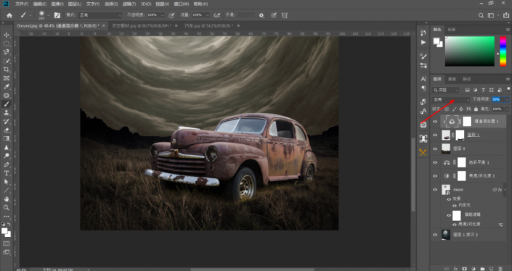This screenshot has height=271, width=512.
Task: Collapse moon layer effects chevron
Action: pos(505,190)
